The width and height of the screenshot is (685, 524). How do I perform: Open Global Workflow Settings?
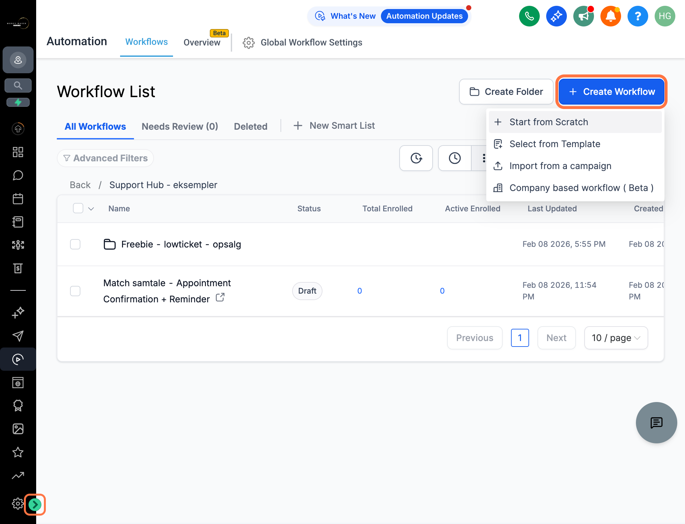coord(302,43)
